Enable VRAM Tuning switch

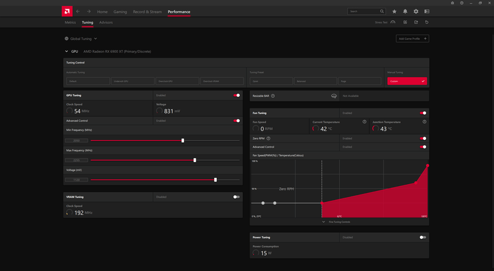tap(237, 197)
